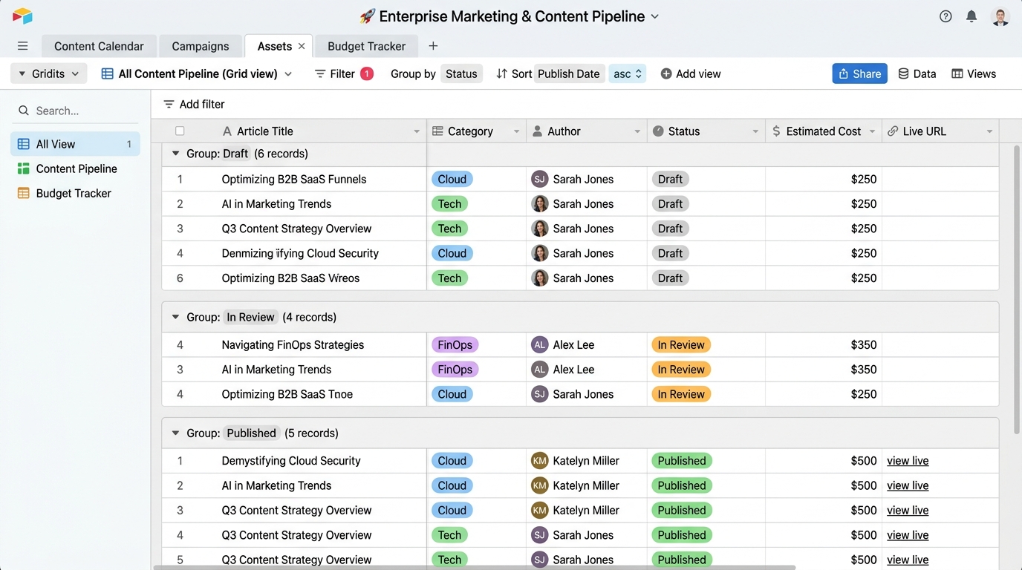
Task: Switch to the Content Calendar tab
Action: pyautogui.click(x=99, y=46)
